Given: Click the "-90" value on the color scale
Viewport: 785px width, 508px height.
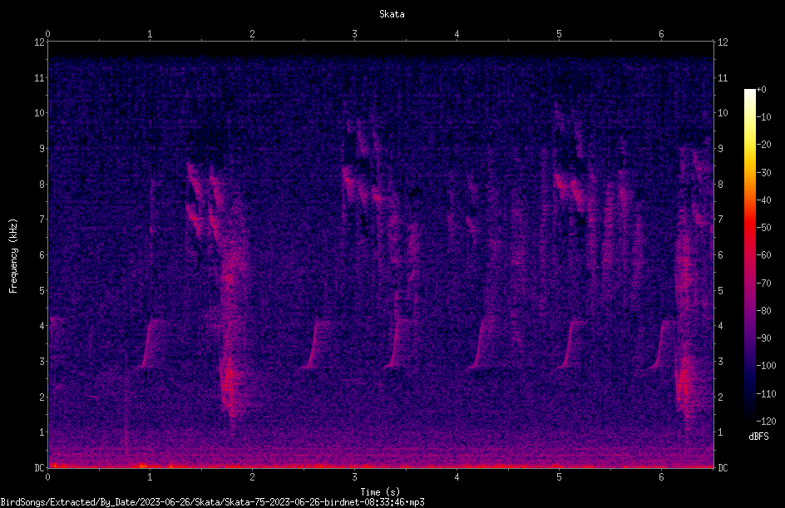Looking at the screenshot, I should 763,338.
